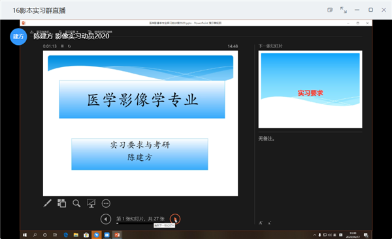Viewport: 392px width, 239px height.
Task: Pause the presentation timer
Action: click(x=62, y=46)
